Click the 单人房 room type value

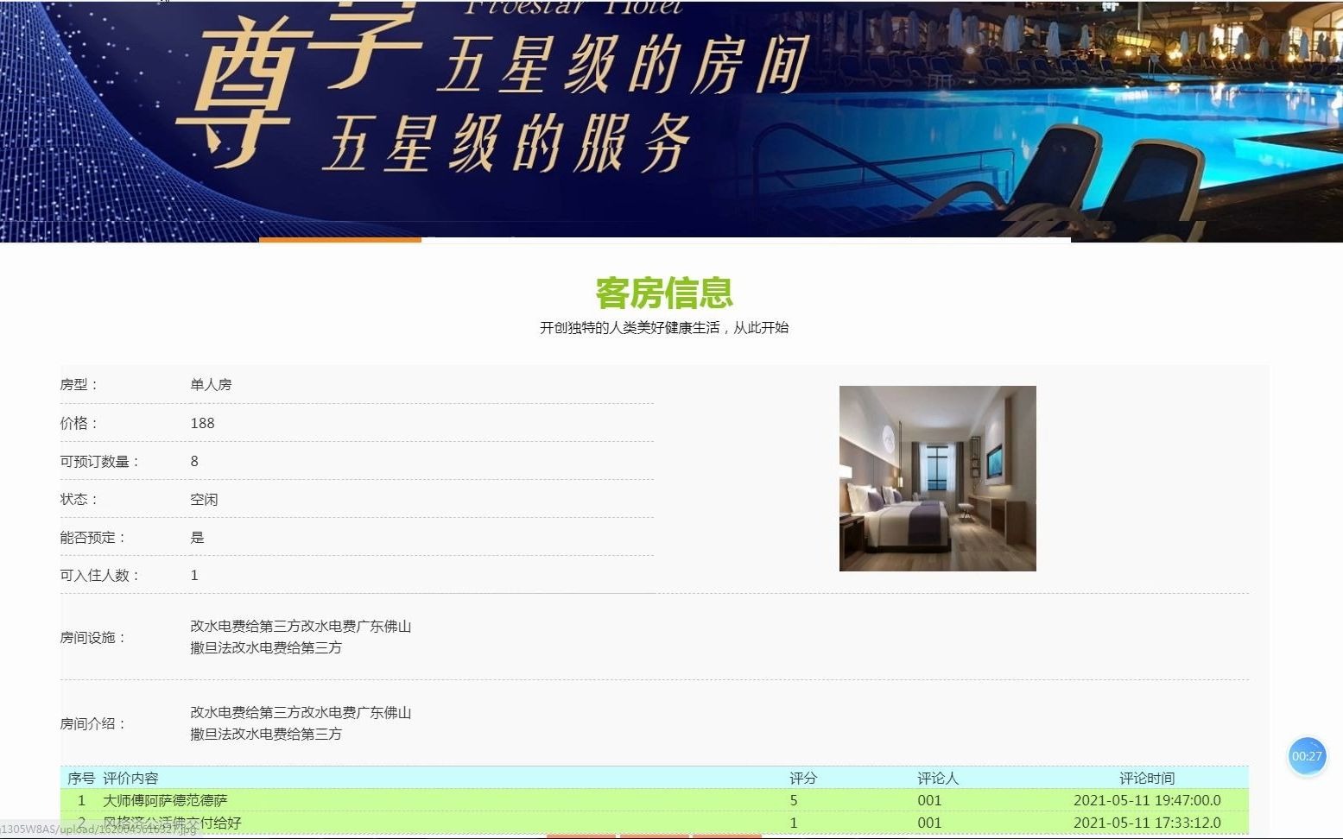click(212, 384)
